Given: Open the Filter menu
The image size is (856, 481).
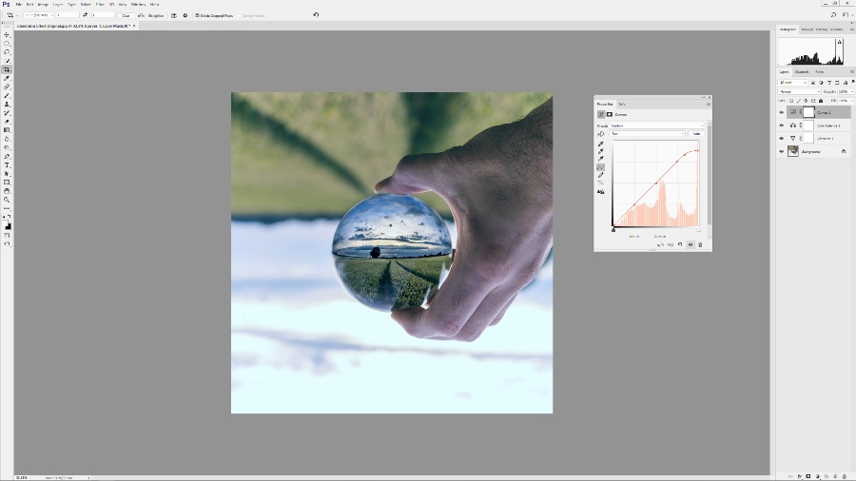Looking at the screenshot, I should [100, 4].
